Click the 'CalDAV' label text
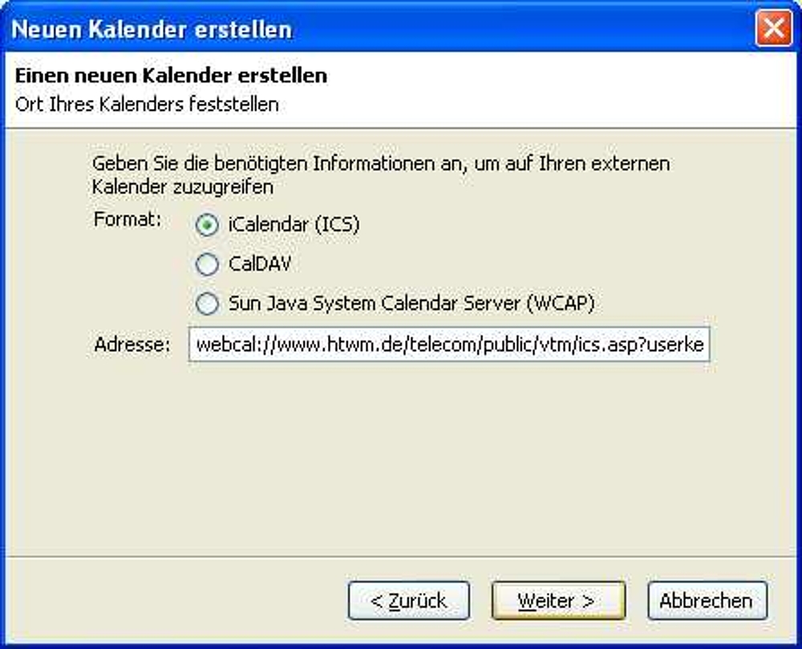The height and width of the screenshot is (649, 802). [260, 264]
